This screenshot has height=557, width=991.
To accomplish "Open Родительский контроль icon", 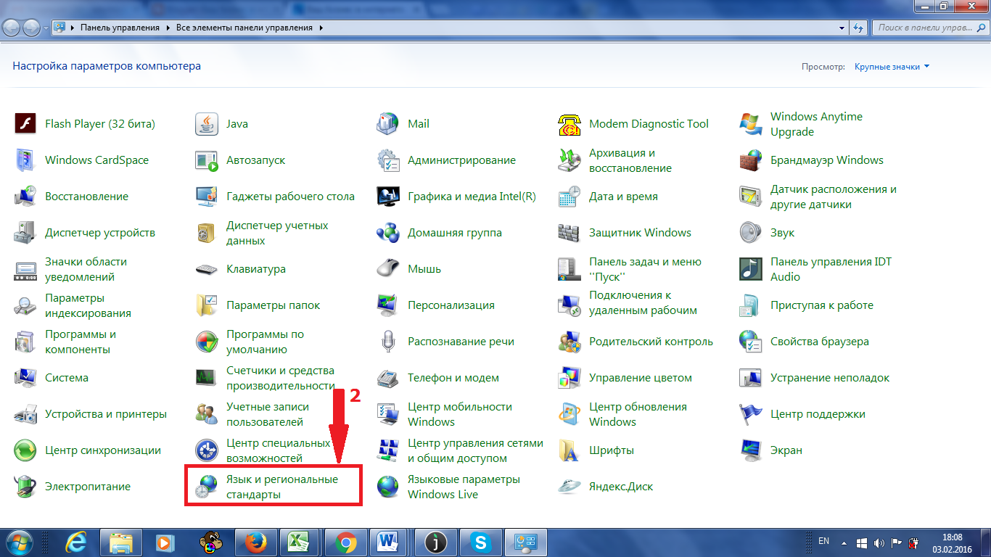I will [x=569, y=342].
